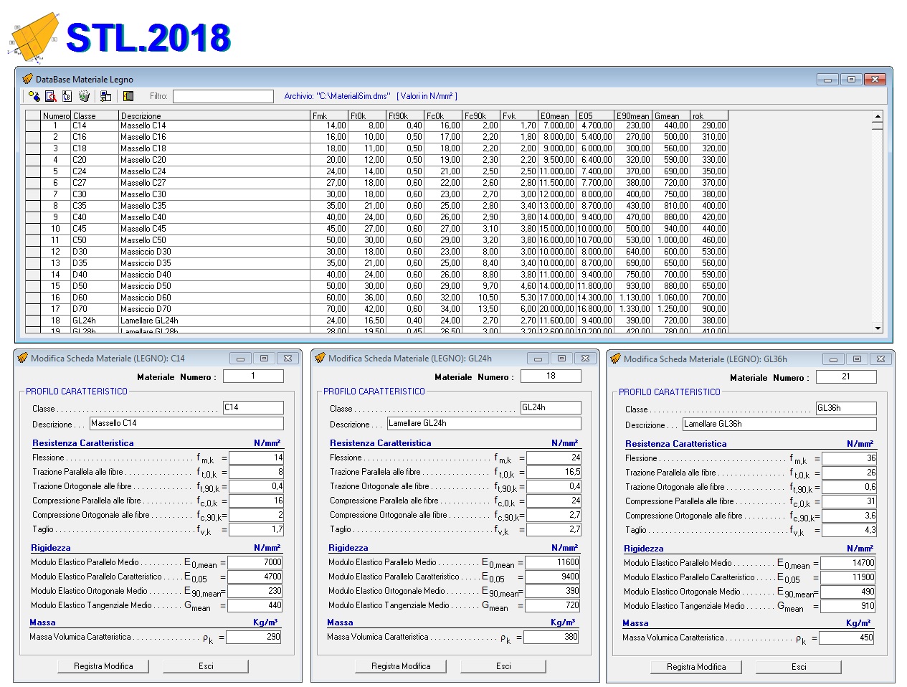Click the C14 window title bar icon

click(22, 358)
